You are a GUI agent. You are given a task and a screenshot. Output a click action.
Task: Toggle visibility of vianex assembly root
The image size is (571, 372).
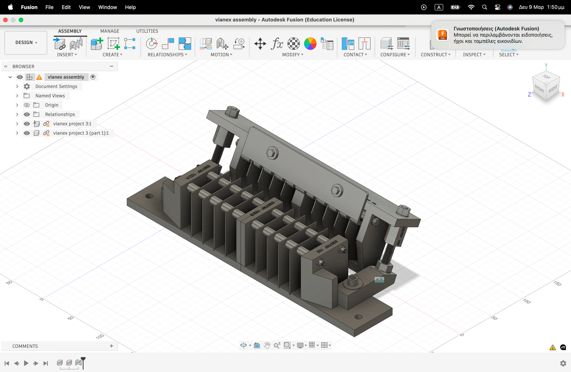(20, 77)
